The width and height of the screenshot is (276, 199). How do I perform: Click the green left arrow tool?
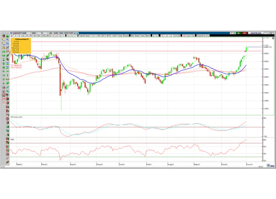tap(3, 71)
